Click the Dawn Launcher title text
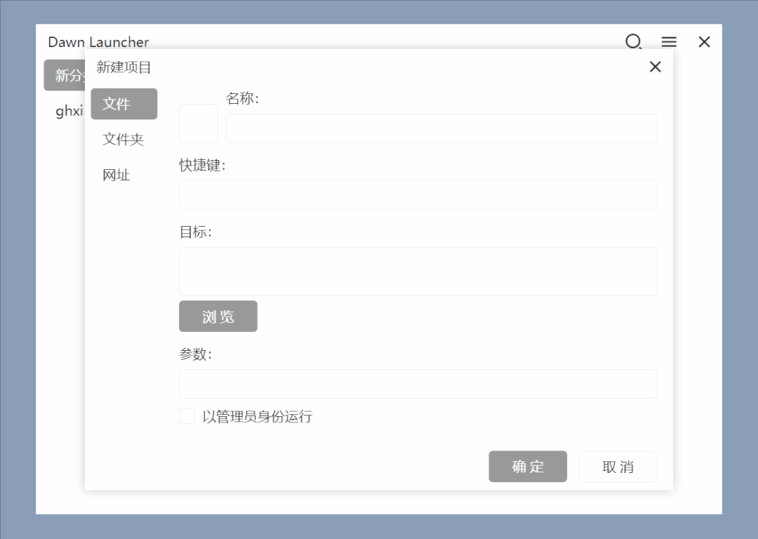The image size is (758, 539). pyautogui.click(x=98, y=42)
